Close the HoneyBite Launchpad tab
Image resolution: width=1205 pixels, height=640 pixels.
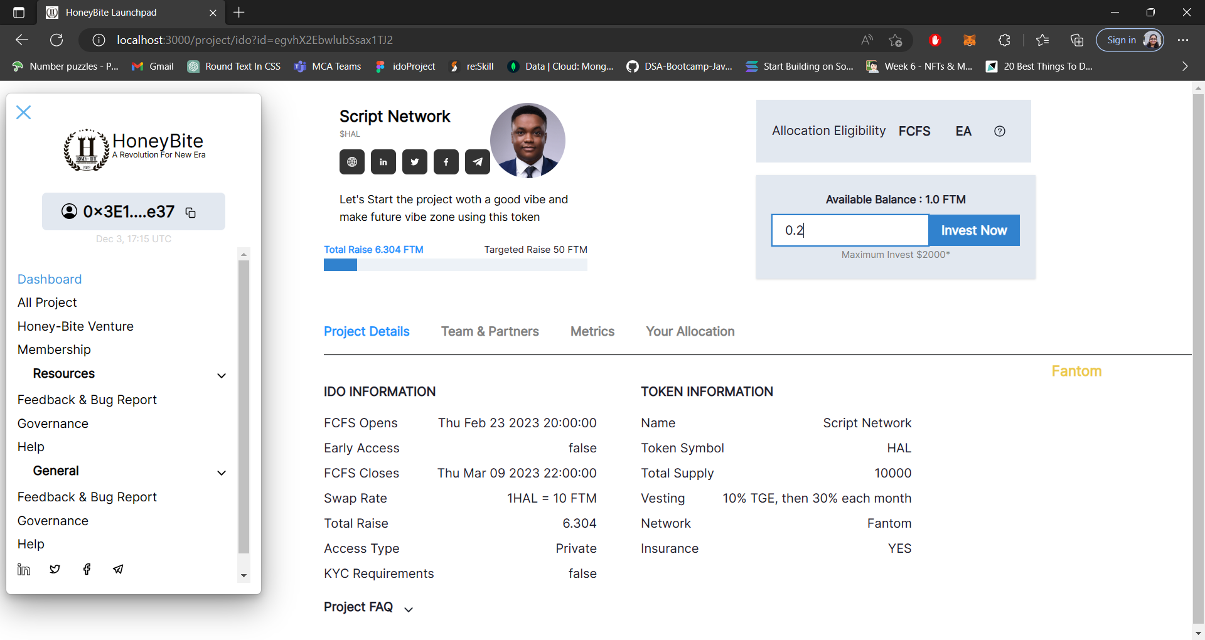(213, 13)
